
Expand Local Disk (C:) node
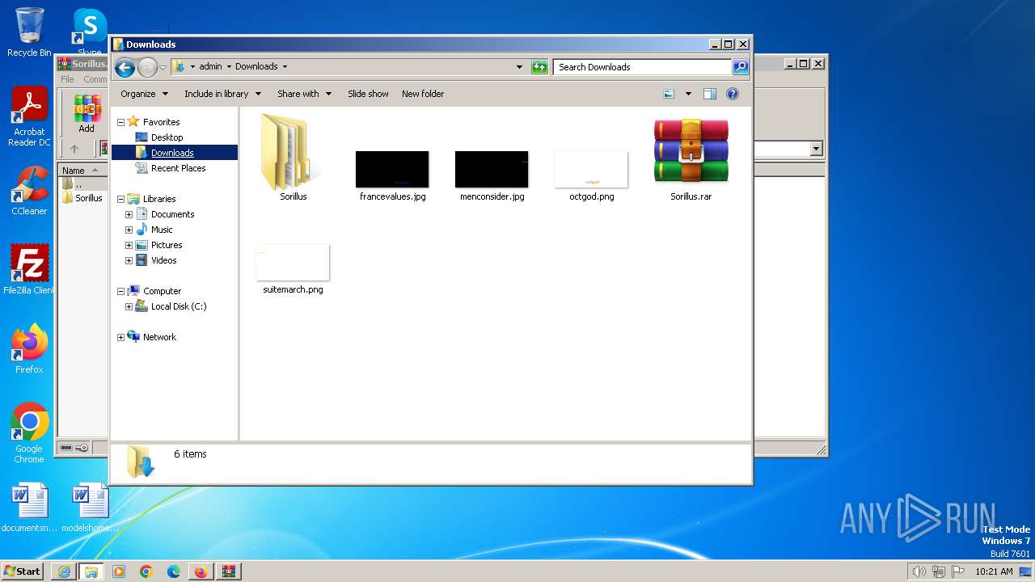point(129,306)
